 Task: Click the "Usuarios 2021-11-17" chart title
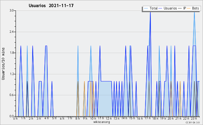click(51, 5)
